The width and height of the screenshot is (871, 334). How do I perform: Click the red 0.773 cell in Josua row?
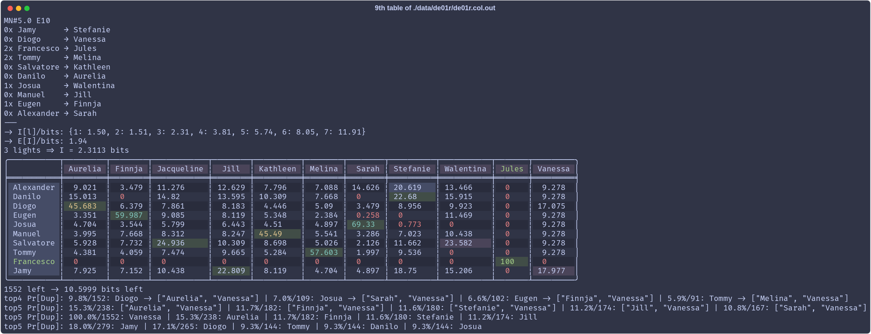(x=412, y=224)
